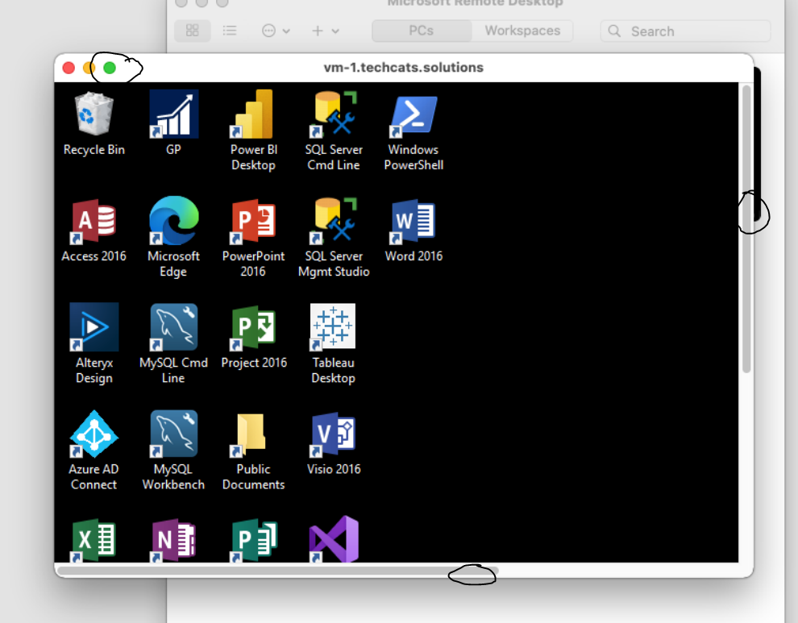This screenshot has height=623, width=798.
Task: Switch to grid view in Microsoft Remote Desktop
Action: pyautogui.click(x=193, y=31)
